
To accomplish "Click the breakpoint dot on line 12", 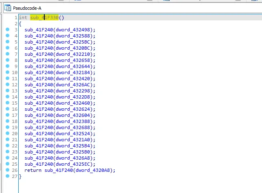I will pyautogui.click(x=7, y=85).
